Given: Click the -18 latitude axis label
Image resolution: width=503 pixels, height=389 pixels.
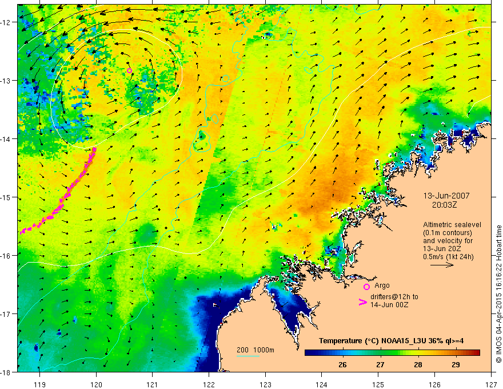Looking at the screenshot, I should tap(6, 372).
